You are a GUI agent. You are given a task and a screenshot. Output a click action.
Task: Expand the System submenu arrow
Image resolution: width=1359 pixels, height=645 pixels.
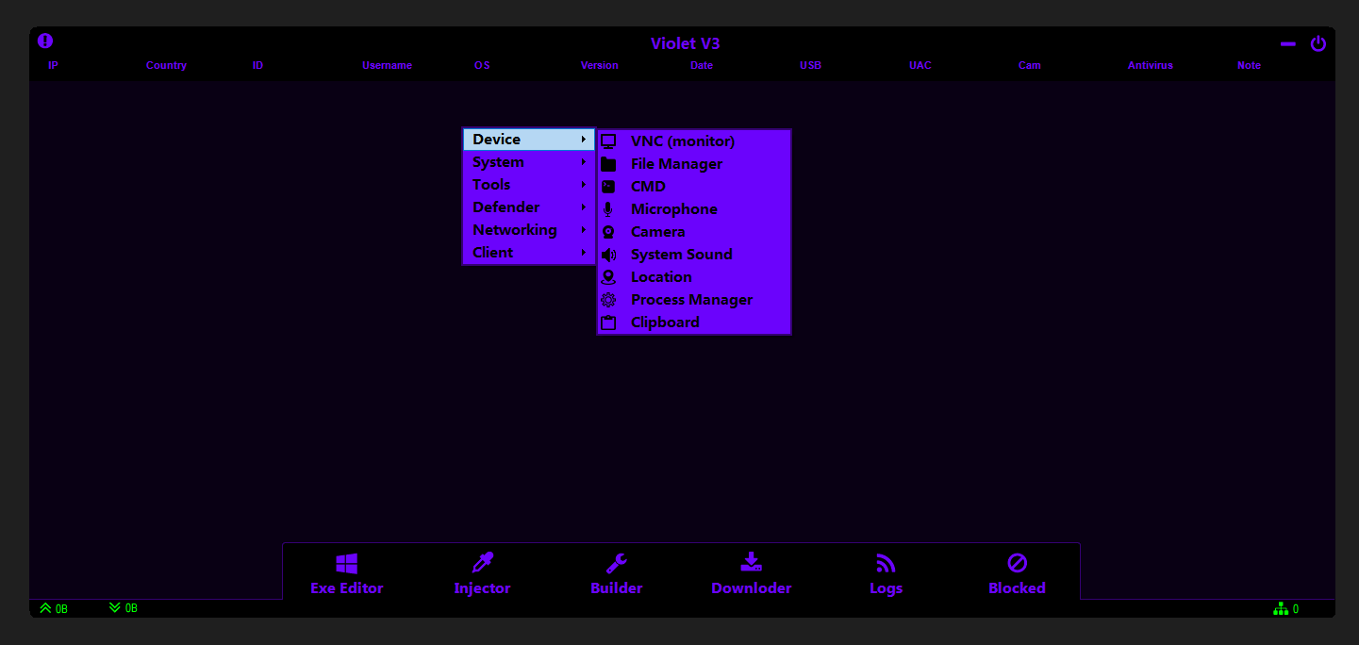[584, 162]
